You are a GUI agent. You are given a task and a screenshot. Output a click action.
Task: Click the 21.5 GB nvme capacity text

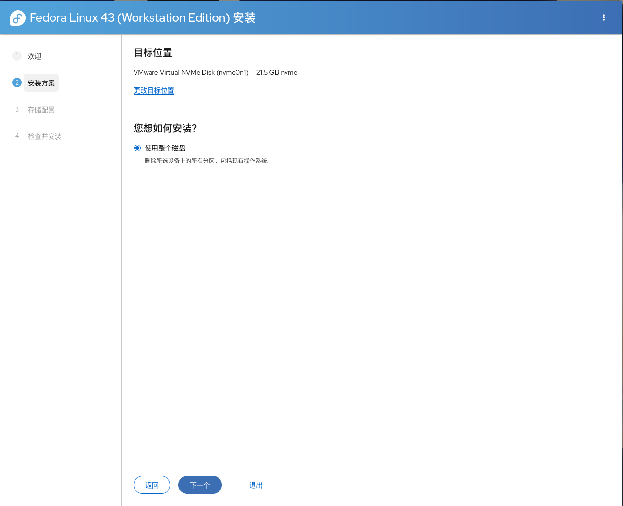(x=277, y=72)
